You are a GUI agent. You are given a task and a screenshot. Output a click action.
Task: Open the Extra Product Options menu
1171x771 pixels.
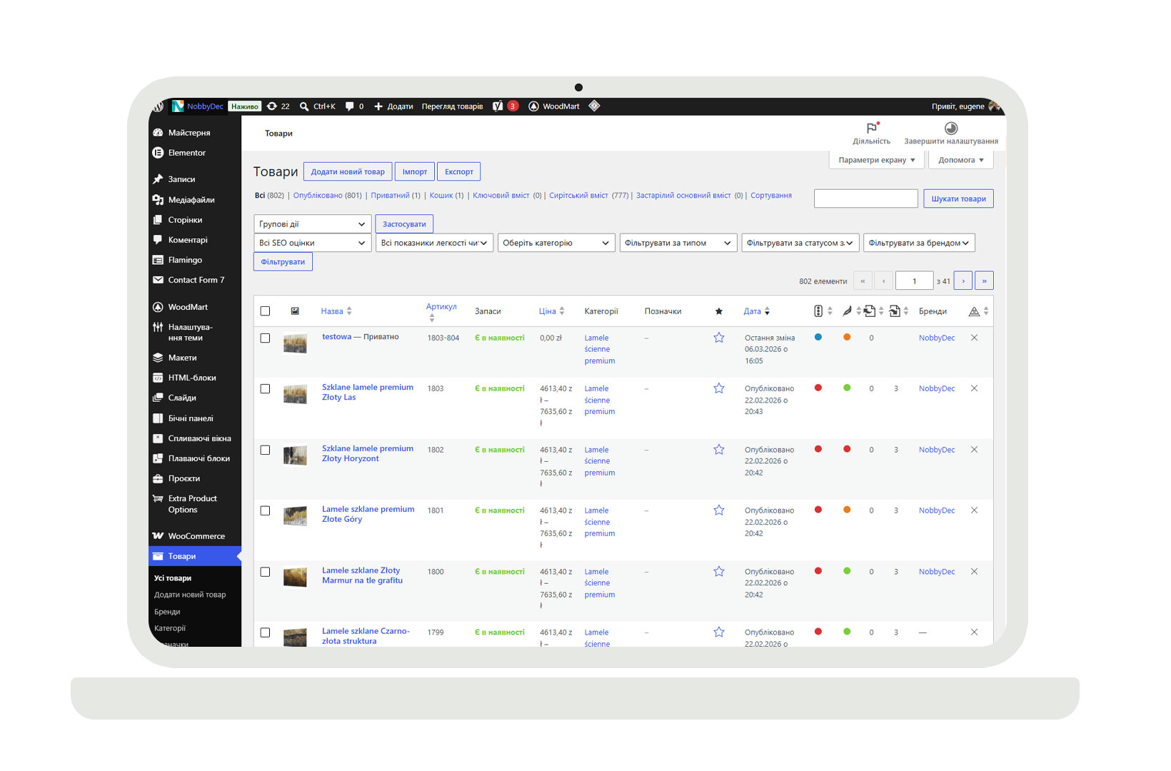point(195,504)
